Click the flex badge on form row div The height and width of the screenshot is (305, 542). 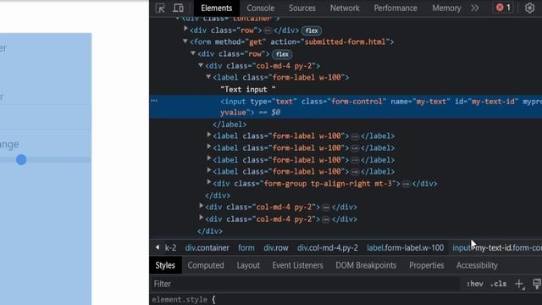[282, 54]
